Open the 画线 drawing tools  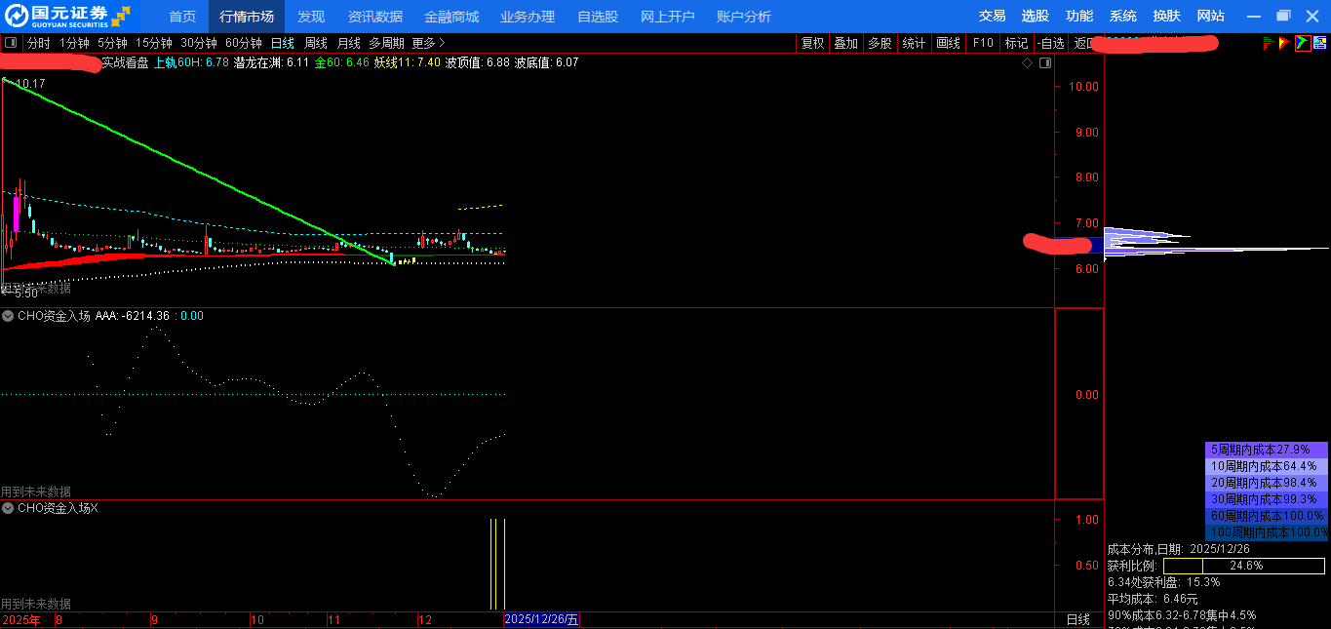[x=948, y=43]
